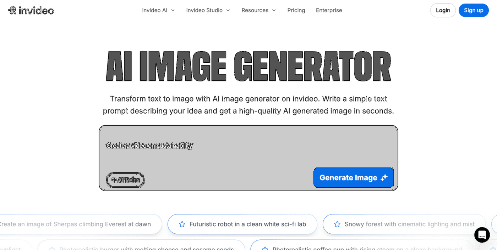Click the sparkle icon on Generate Image
This screenshot has width=497, height=250.
click(x=384, y=178)
